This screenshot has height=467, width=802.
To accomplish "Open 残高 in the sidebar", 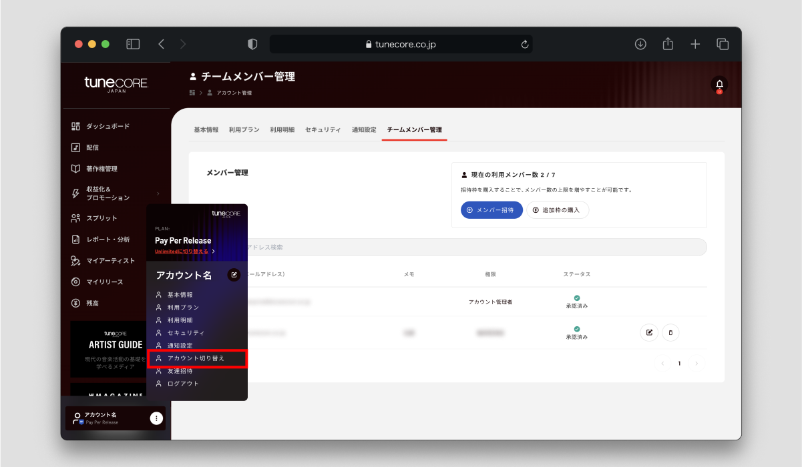I will pyautogui.click(x=85, y=304).
